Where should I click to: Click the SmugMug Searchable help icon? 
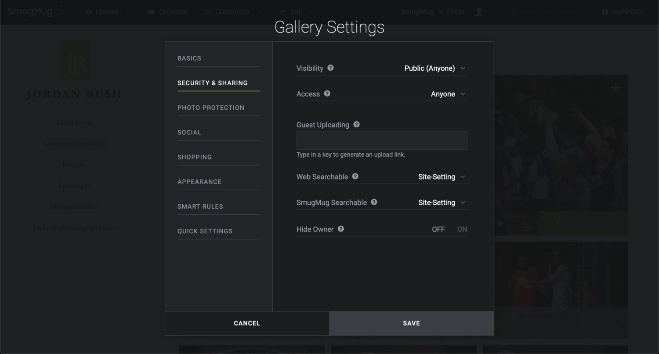click(x=374, y=202)
